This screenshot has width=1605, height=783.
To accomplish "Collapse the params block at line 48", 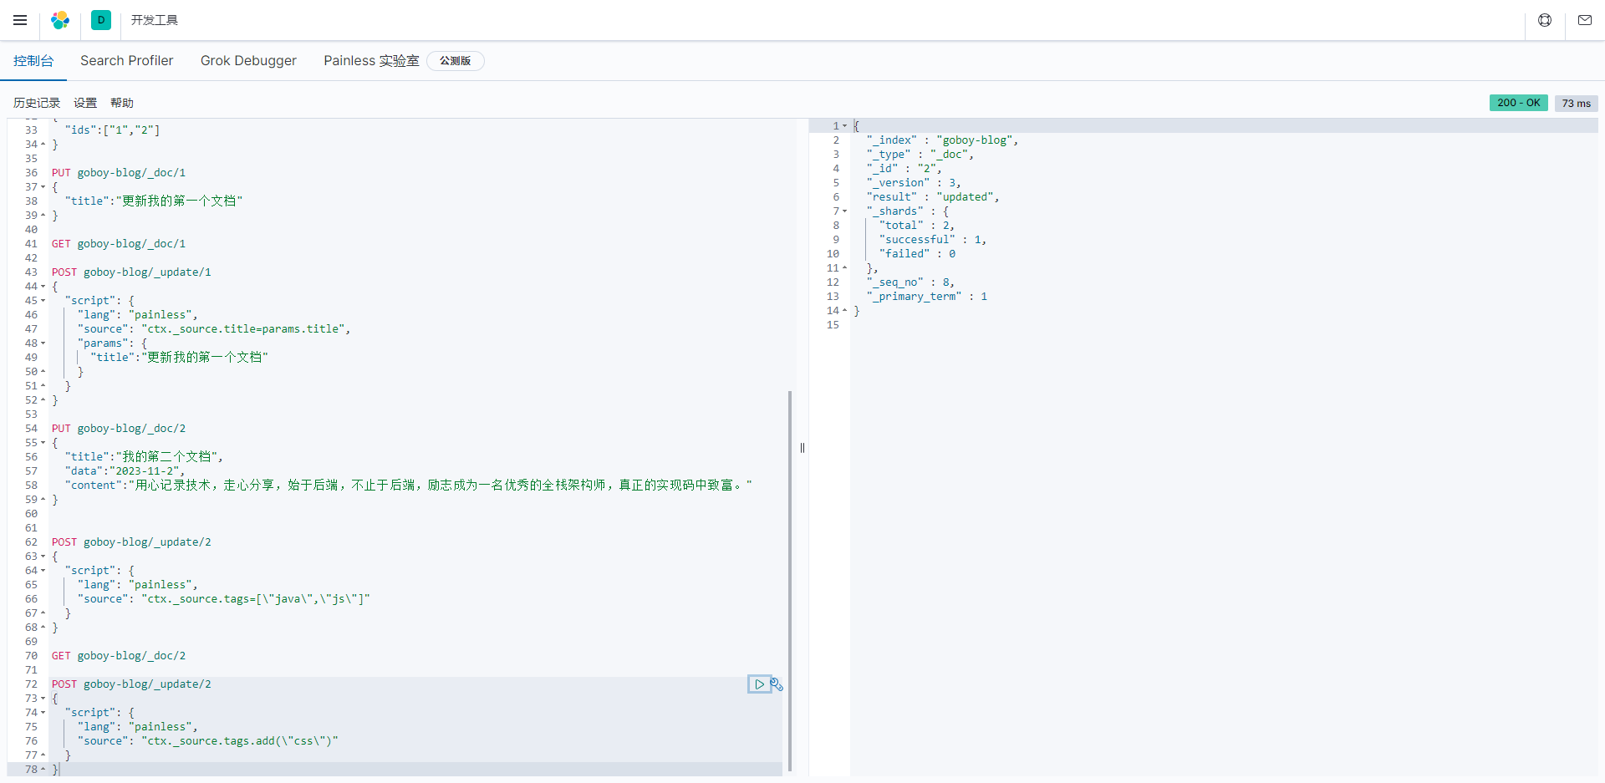I will pos(43,343).
